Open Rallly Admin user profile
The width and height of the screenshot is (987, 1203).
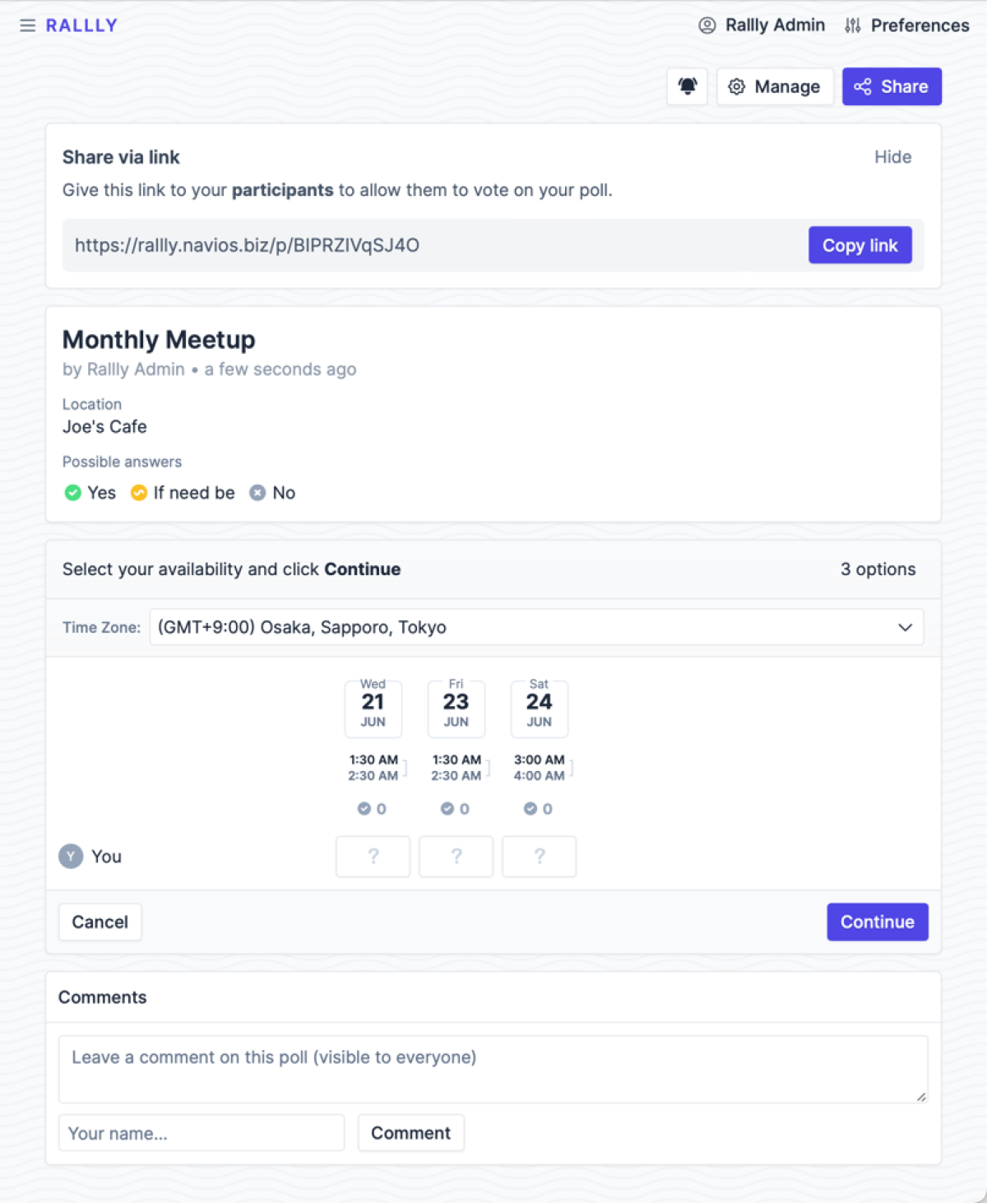(x=762, y=26)
